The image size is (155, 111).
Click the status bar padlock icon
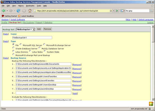(150, 109)
